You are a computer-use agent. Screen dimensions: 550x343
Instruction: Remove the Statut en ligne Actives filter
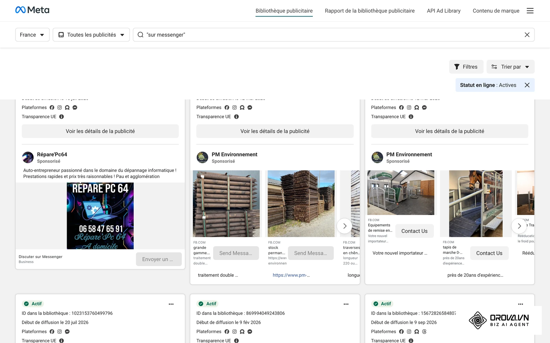(x=527, y=85)
